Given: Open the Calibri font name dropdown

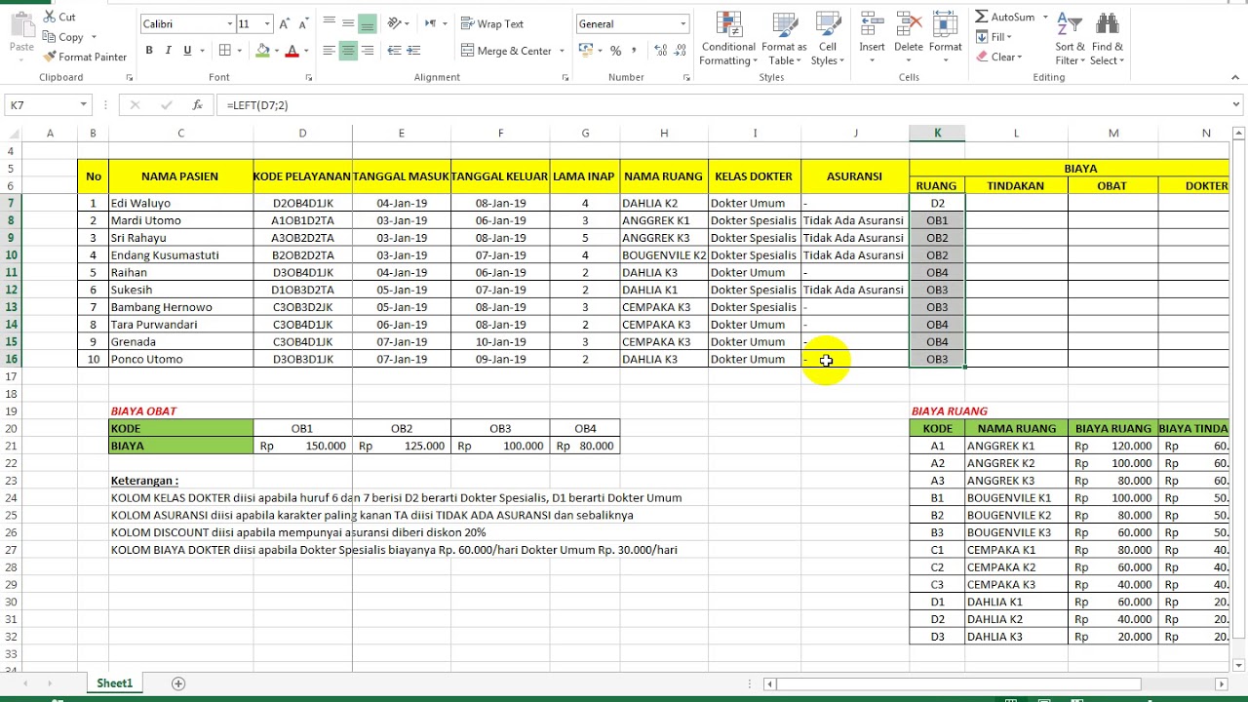Looking at the screenshot, I should point(230,23).
